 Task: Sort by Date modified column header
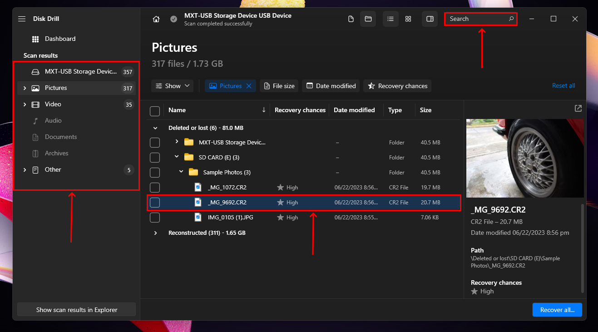[x=354, y=110]
